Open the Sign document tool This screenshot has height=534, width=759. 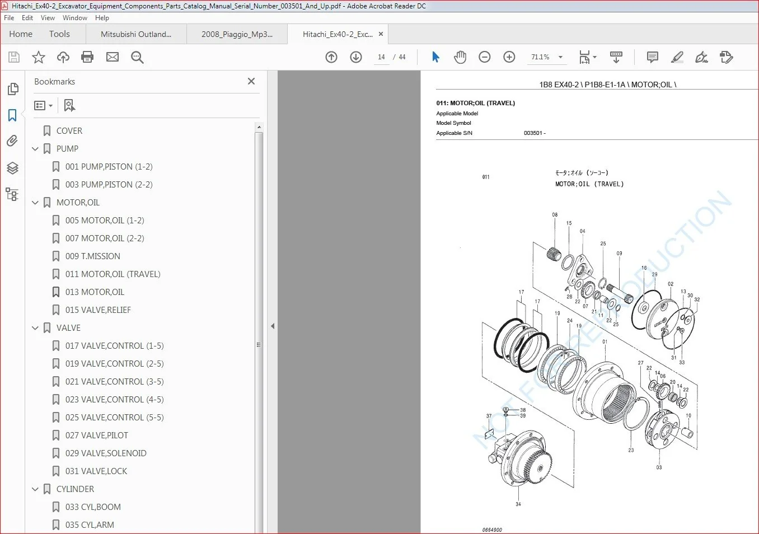click(x=701, y=57)
